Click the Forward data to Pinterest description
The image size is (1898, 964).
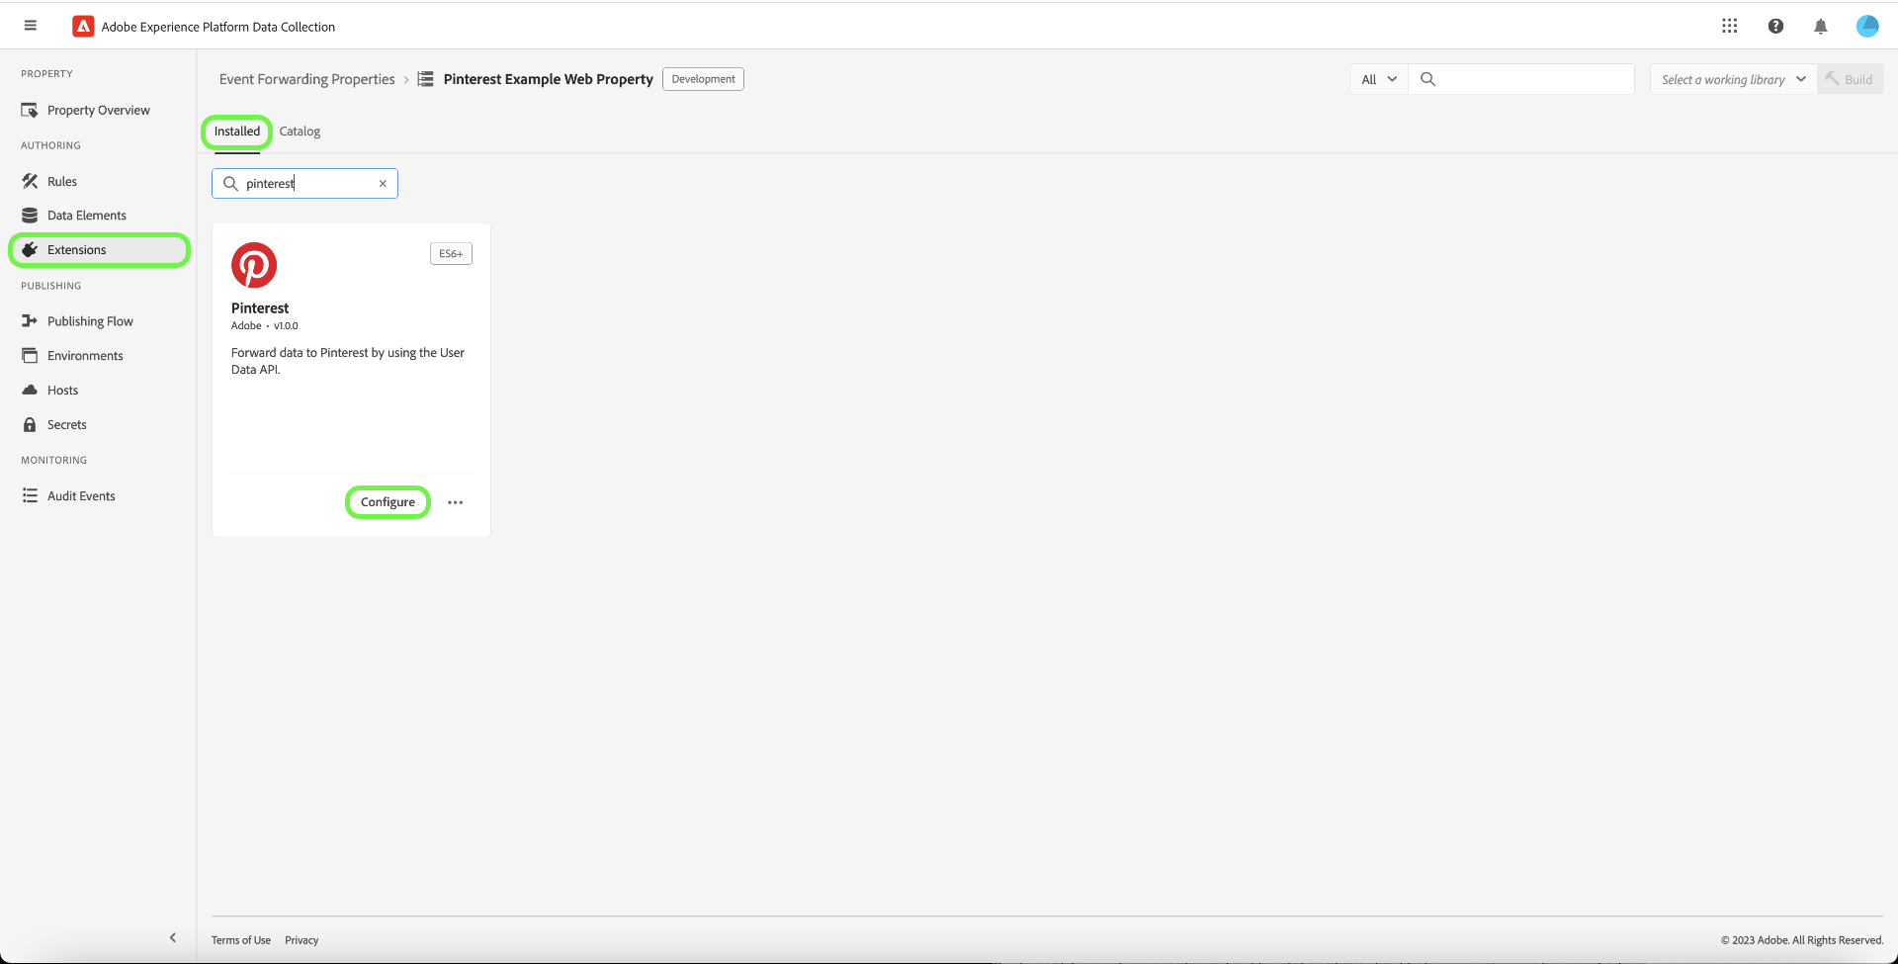(x=348, y=361)
